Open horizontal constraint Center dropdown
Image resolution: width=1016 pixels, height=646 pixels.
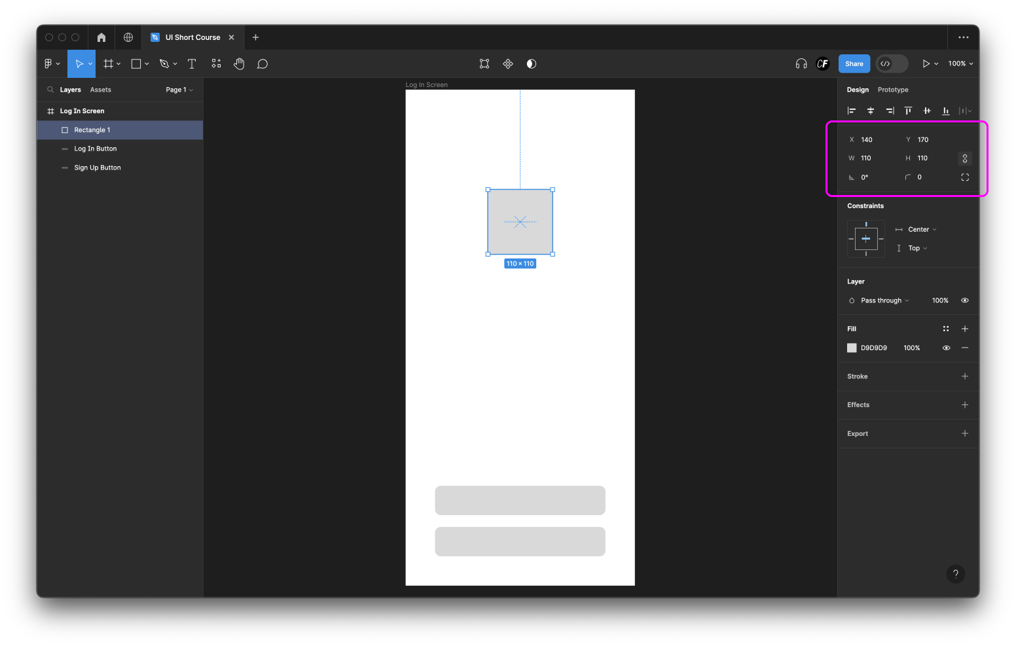(922, 230)
